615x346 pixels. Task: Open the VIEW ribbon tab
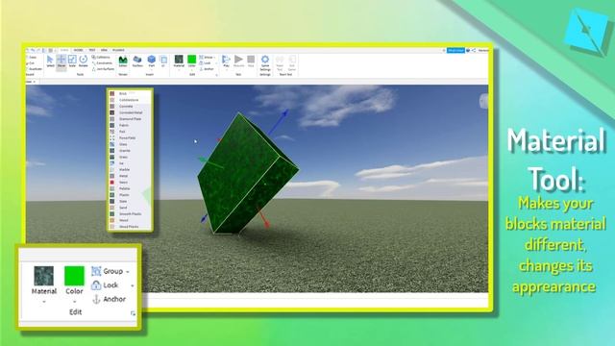[x=104, y=50]
